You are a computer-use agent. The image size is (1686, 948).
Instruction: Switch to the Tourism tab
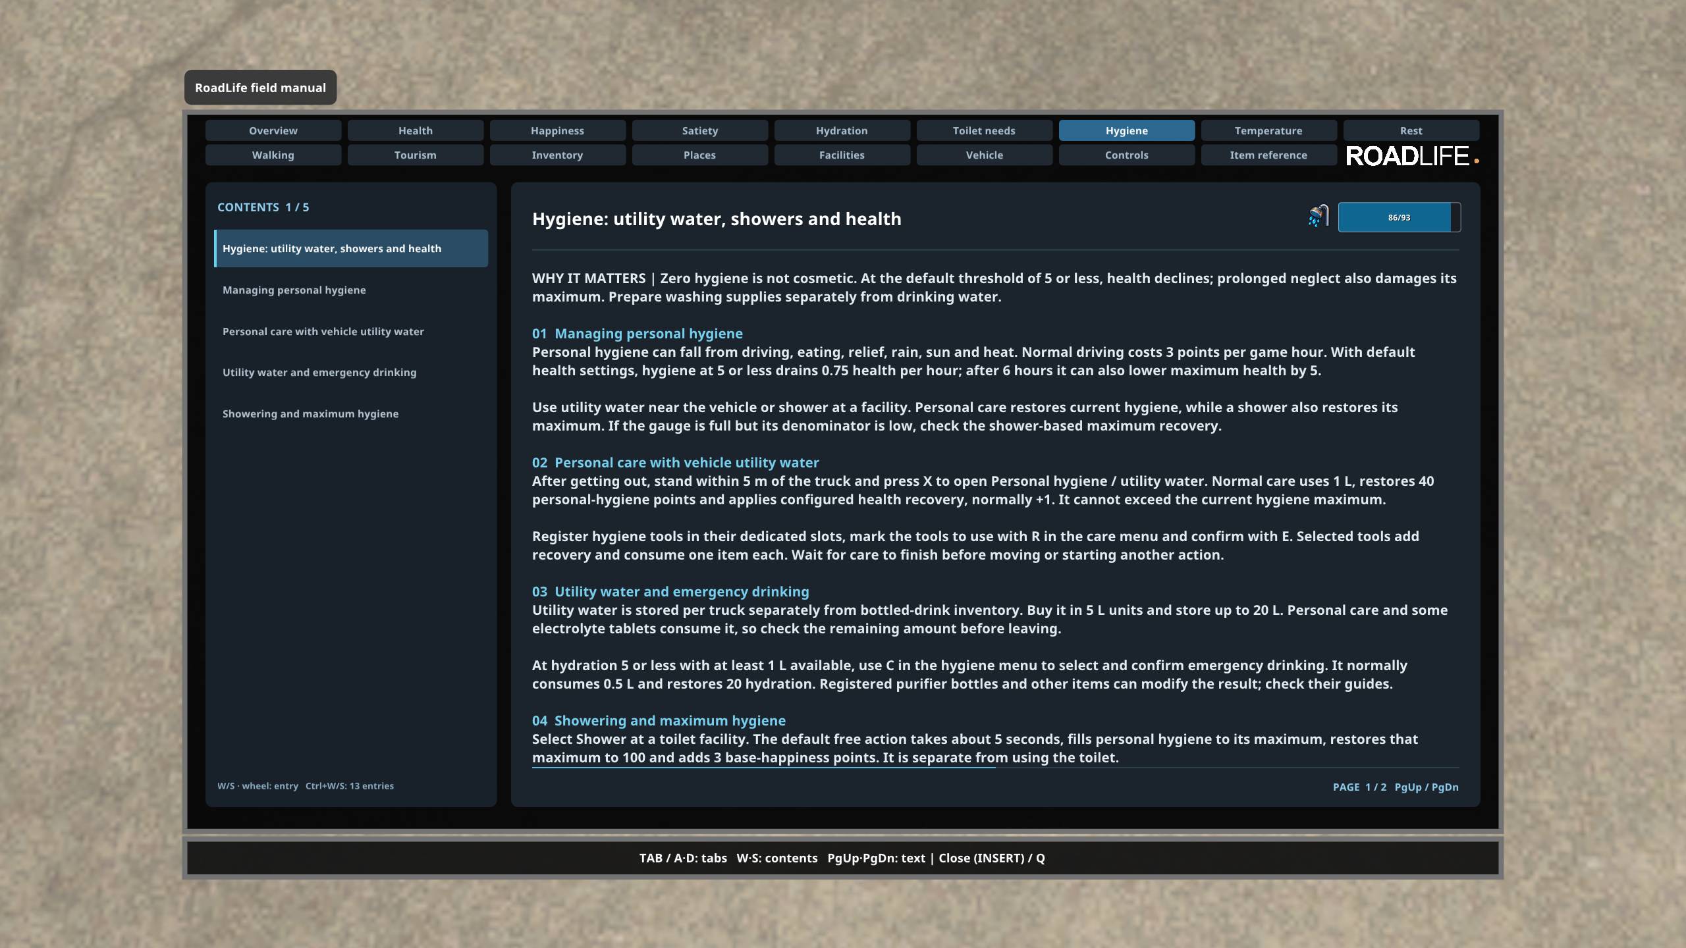[x=416, y=155]
